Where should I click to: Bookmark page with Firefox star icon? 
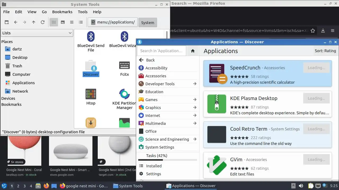coord(313,31)
